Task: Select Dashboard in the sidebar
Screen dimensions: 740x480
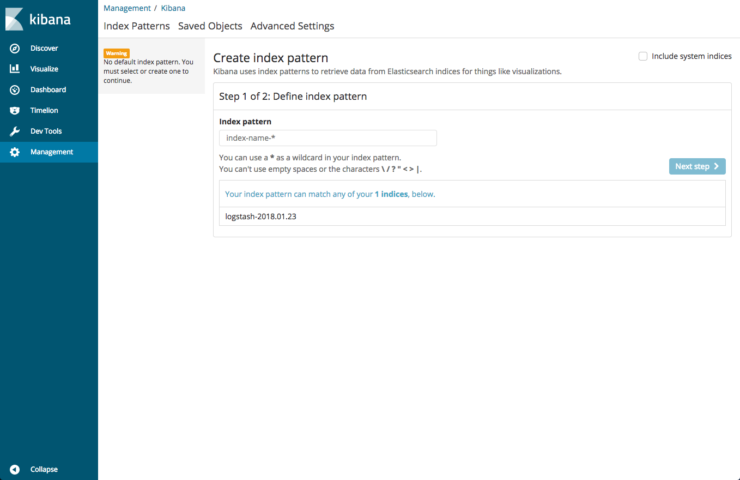Action: [48, 90]
